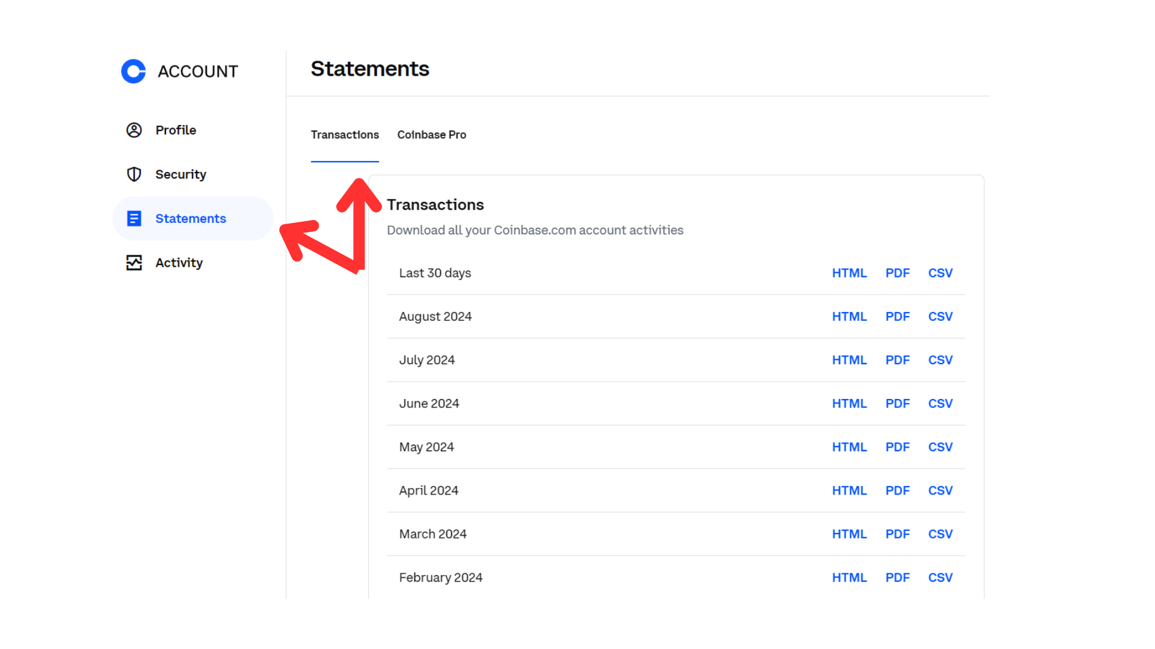Viewport: 1155px width, 649px height.
Task: Open the Activity sidebar item
Action: click(x=179, y=263)
